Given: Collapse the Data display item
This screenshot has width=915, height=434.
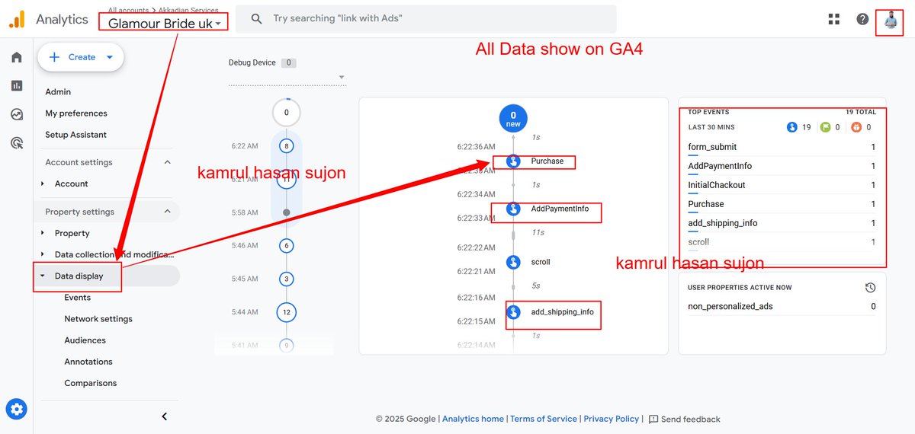Looking at the screenshot, I should [43, 276].
